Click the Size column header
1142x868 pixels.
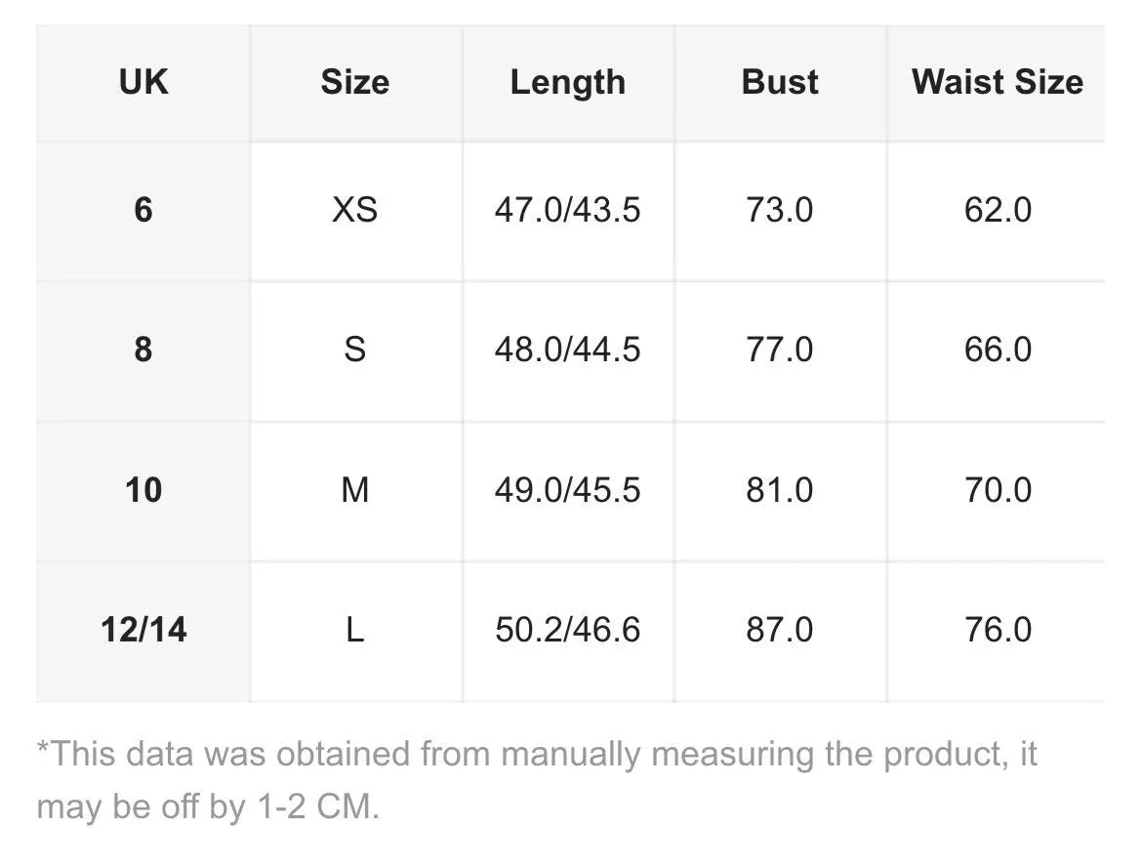click(354, 82)
